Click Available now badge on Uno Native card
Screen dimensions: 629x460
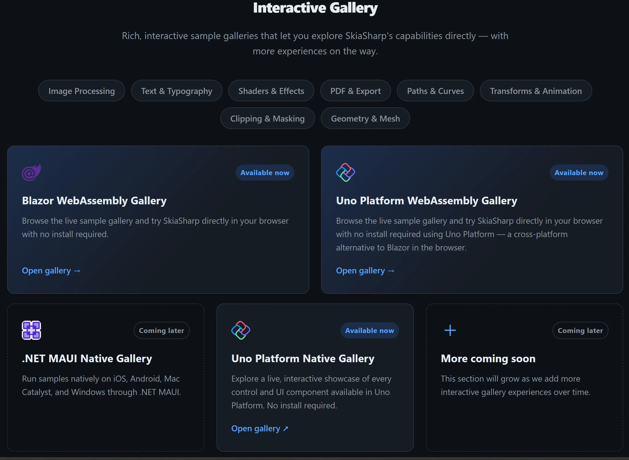369,331
